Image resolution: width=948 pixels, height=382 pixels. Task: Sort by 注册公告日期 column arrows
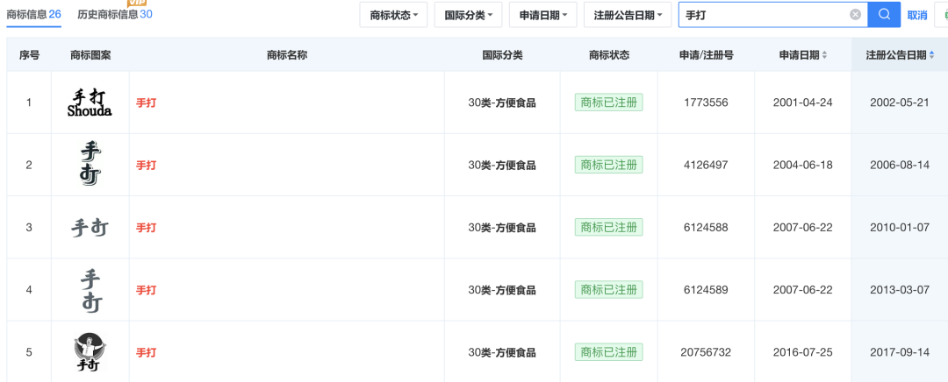pyautogui.click(x=931, y=55)
